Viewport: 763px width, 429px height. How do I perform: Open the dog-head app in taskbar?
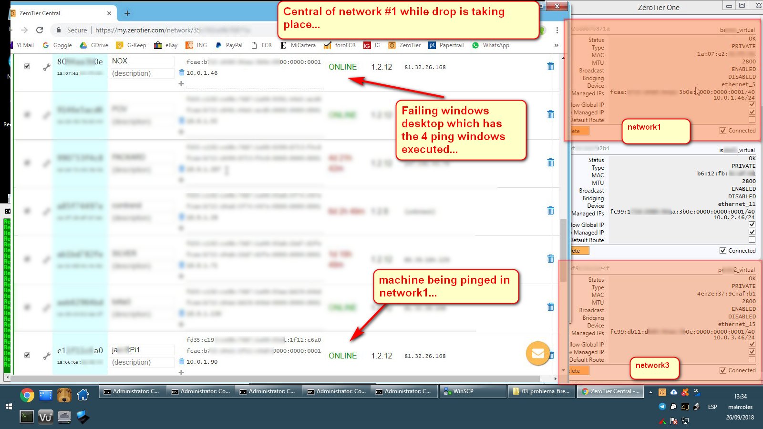pos(64,395)
